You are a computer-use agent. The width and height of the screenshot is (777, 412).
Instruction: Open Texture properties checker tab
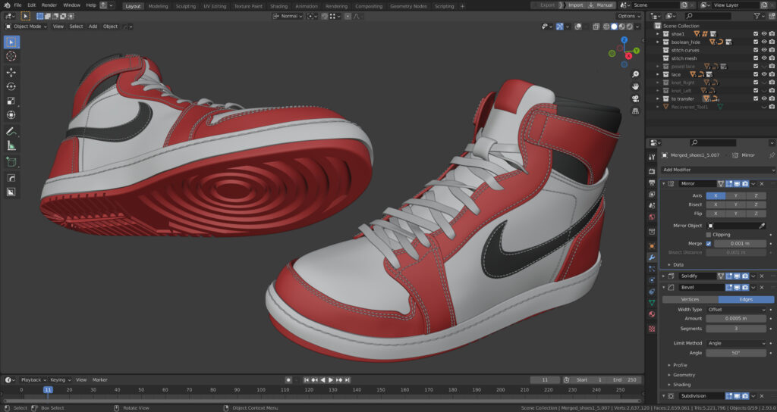[x=652, y=328]
